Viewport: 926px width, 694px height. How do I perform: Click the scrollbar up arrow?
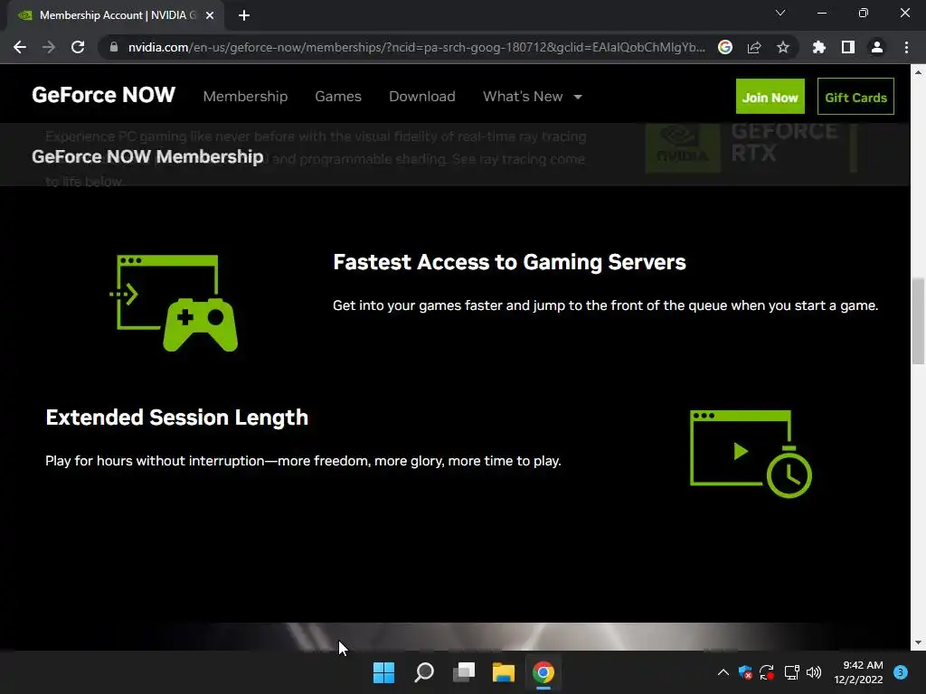pos(918,72)
